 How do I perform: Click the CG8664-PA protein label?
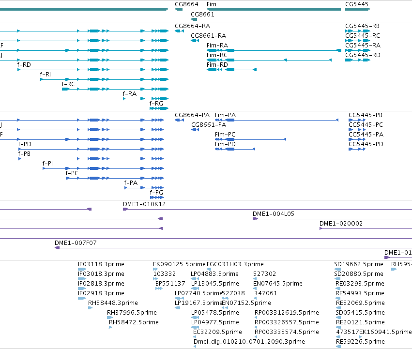[x=192, y=115]
